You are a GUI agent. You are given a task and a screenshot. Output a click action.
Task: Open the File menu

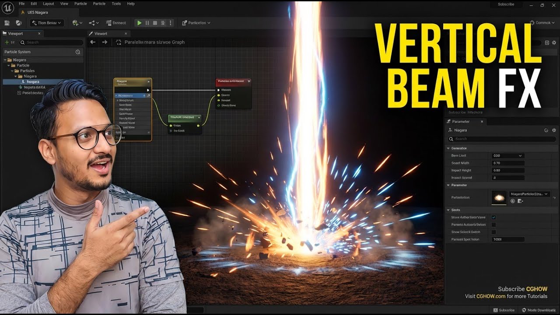(21, 3)
